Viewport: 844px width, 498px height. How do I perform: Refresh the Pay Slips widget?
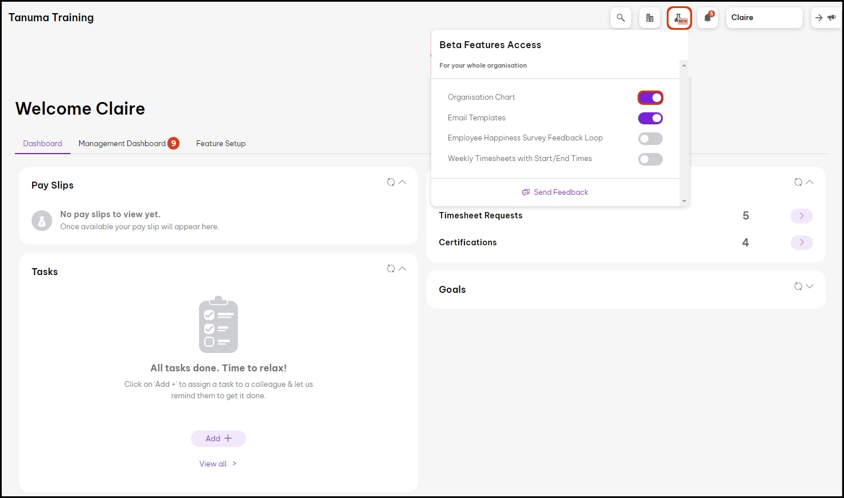pyautogui.click(x=390, y=182)
